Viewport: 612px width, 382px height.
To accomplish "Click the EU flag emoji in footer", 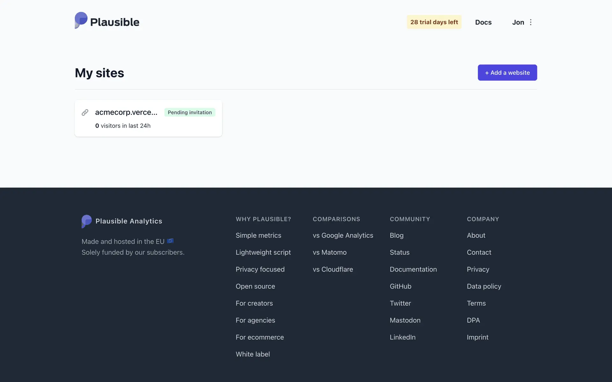I will [171, 241].
